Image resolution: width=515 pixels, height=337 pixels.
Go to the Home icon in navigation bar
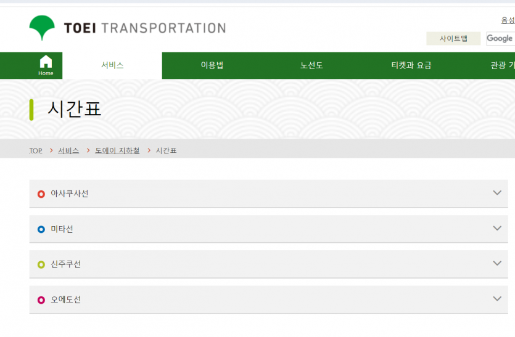[46, 65]
